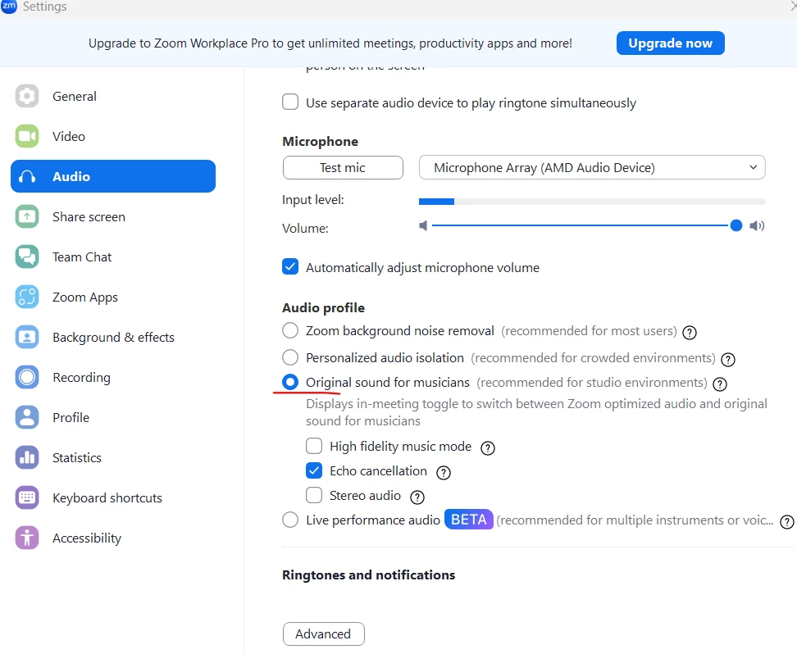Open the Microphone Array device dropdown

click(592, 167)
